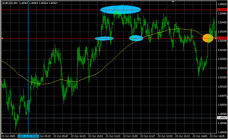This screenshot has height=139, width=228.
Task: Select the vertical blue line on the chart
Action: [28, 68]
